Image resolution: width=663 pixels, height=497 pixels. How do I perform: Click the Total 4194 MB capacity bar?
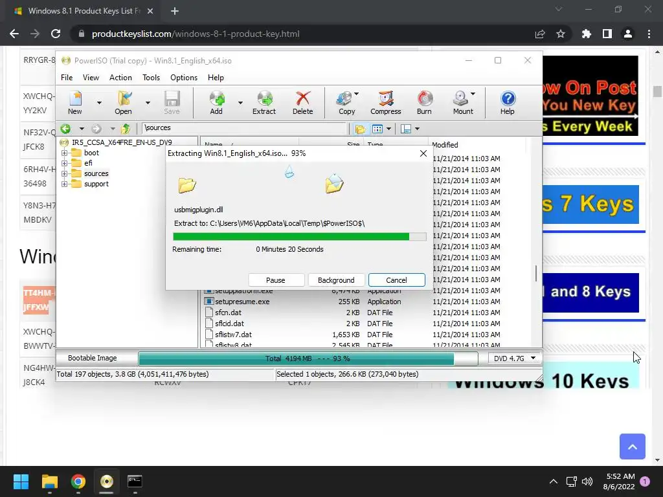click(x=308, y=359)
